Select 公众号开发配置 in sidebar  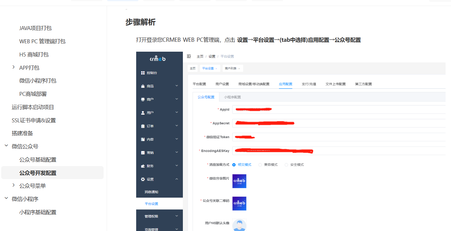click(x=52, y=173)
